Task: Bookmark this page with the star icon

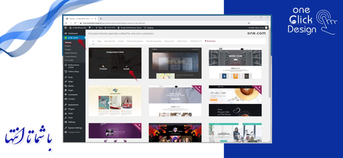Action: click(249, 23)
